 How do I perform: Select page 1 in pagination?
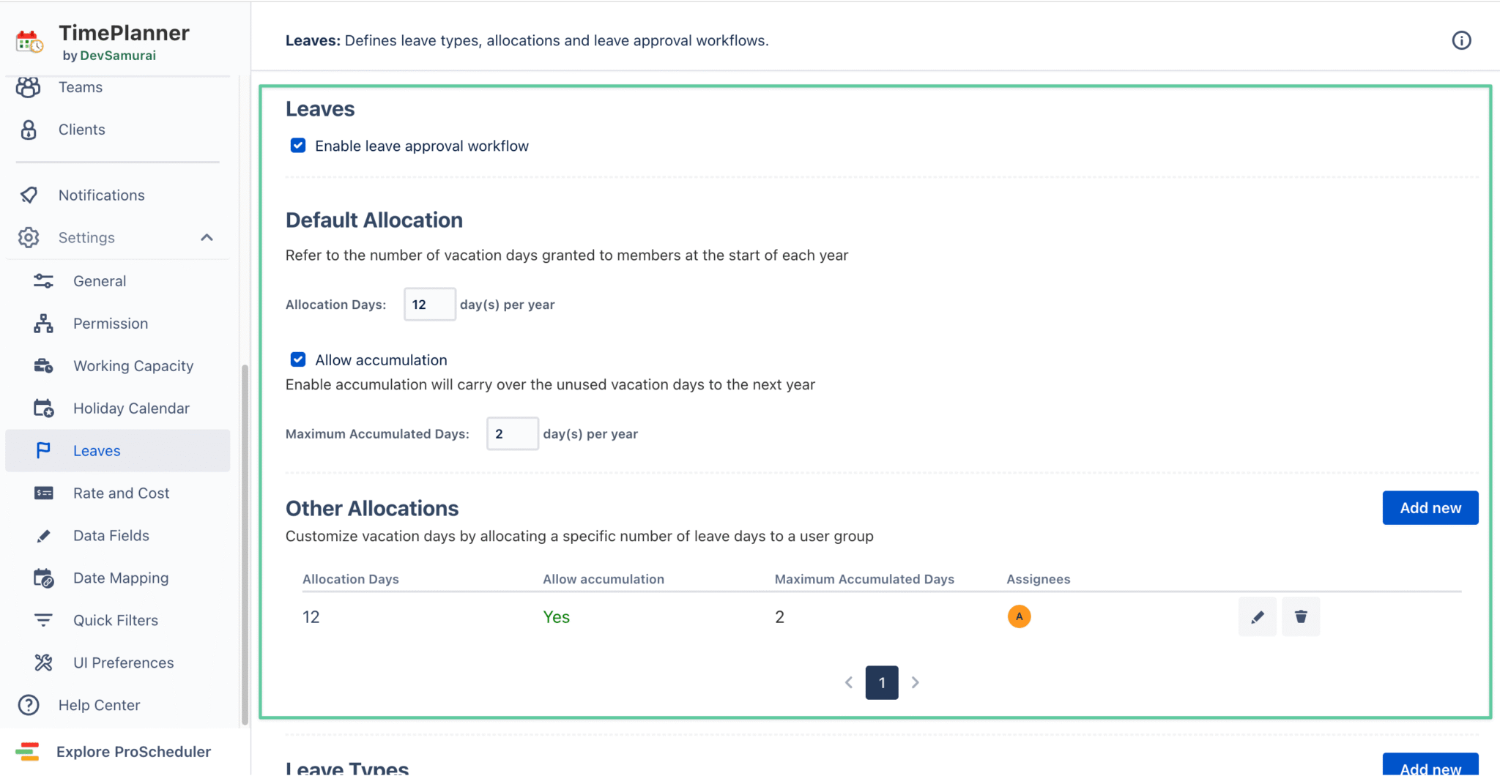pyautogui.click(x=882, y=682)
